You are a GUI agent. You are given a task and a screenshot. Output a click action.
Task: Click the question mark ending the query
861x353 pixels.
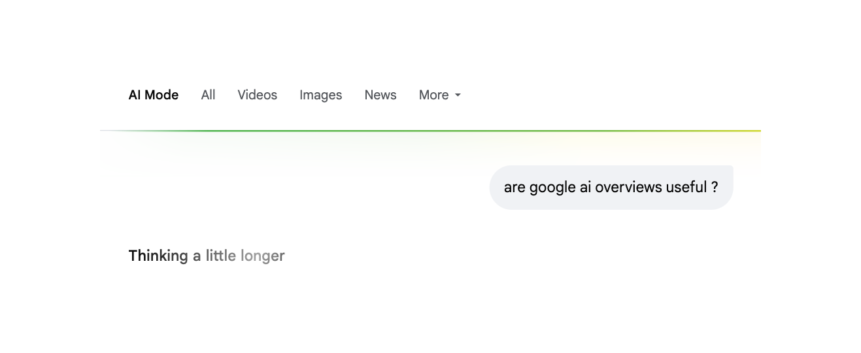715,188
